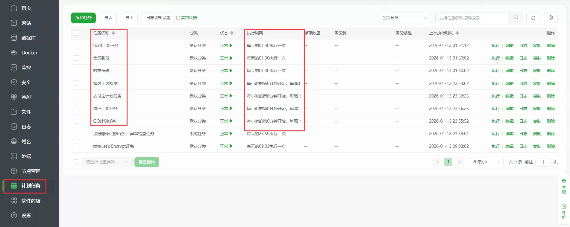Open 请选择批量操作 batch action dropdown
570x227 pixels.
107,162
